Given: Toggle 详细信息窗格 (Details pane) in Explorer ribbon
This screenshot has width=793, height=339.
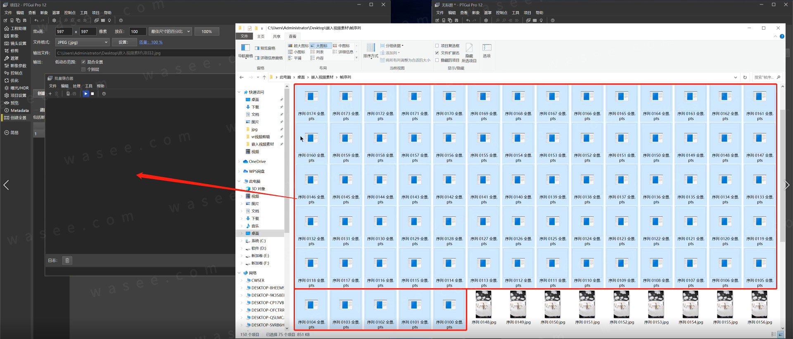Looking at the screenshot, I should point(268,58).
